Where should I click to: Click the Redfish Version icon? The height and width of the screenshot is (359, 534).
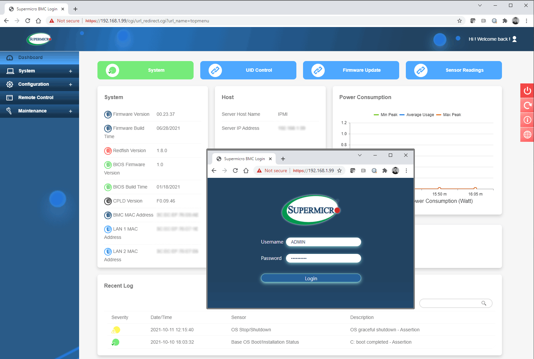click(108, 151)
